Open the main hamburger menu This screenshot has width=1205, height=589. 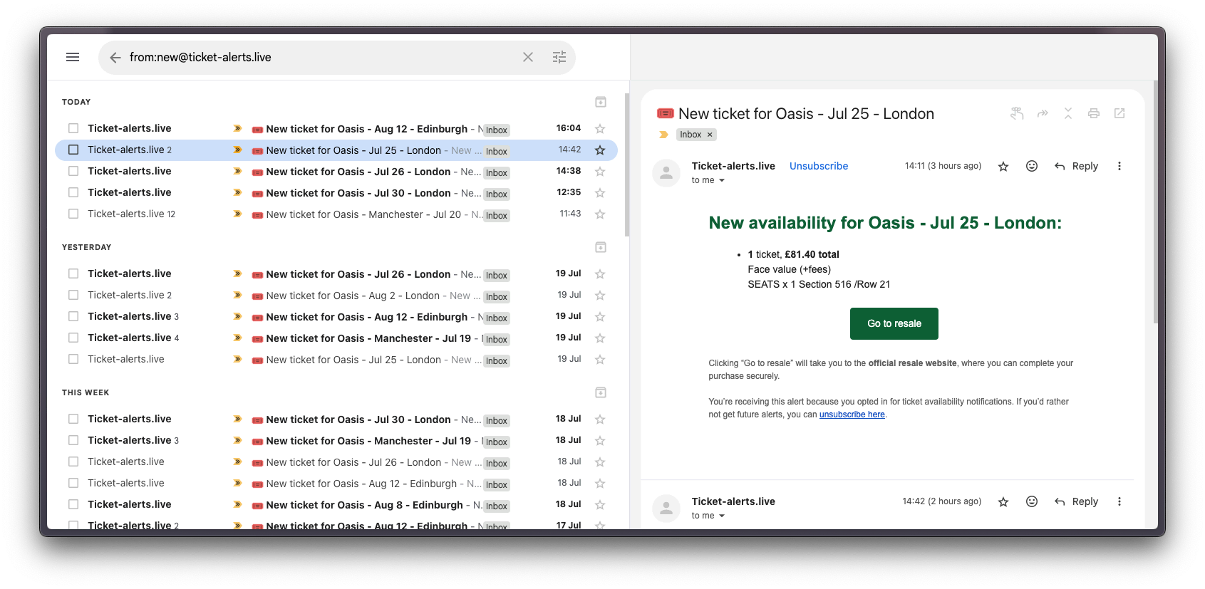tap(73, 57)
